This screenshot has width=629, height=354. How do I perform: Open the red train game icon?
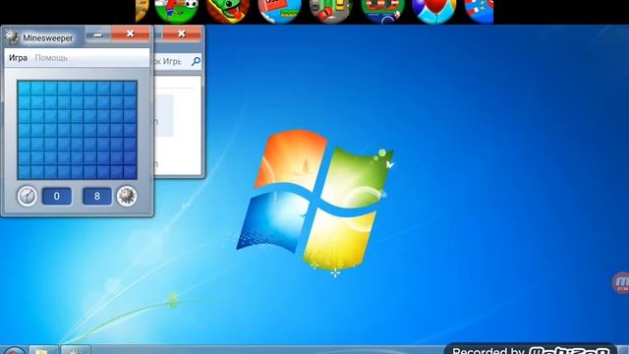tap(382, 10)
